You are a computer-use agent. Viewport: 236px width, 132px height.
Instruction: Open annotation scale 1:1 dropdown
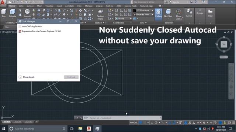click(199, 122)
